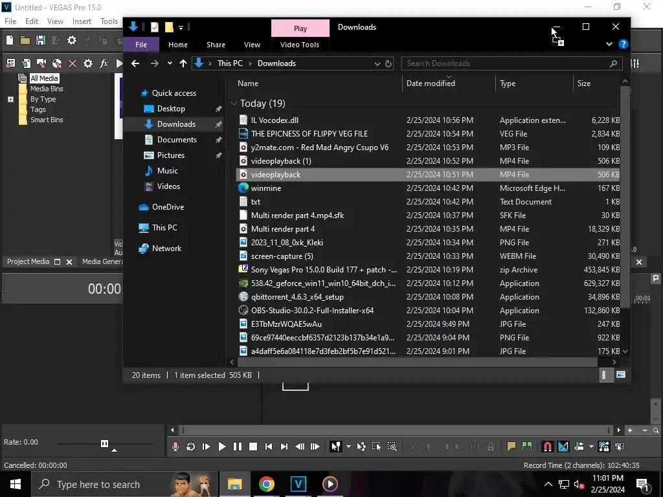The width and height of the screenshot is (663, 497).
Task: Click Import Media icon in Project Media
Action: (26, 63)
